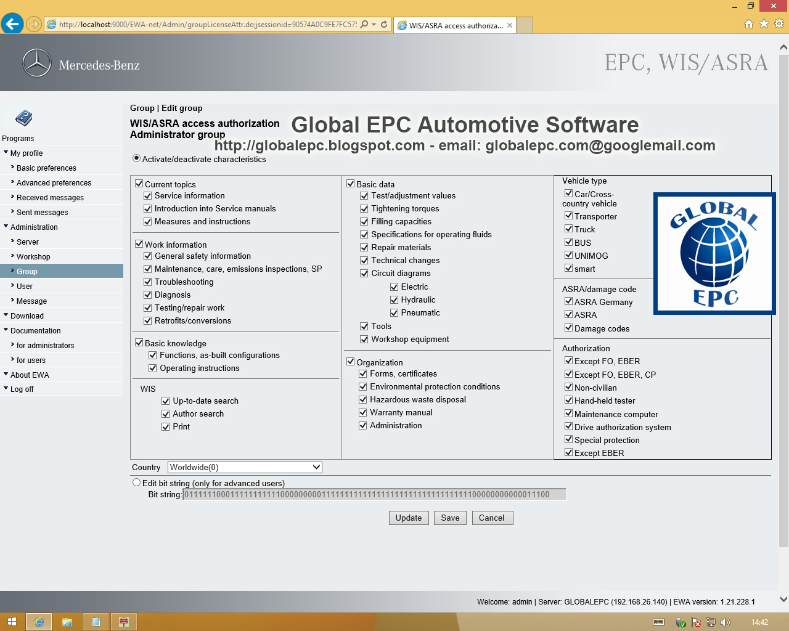Select Activate/deactivate characteristics radio button

pyautogui.click(x=137, y=158)
